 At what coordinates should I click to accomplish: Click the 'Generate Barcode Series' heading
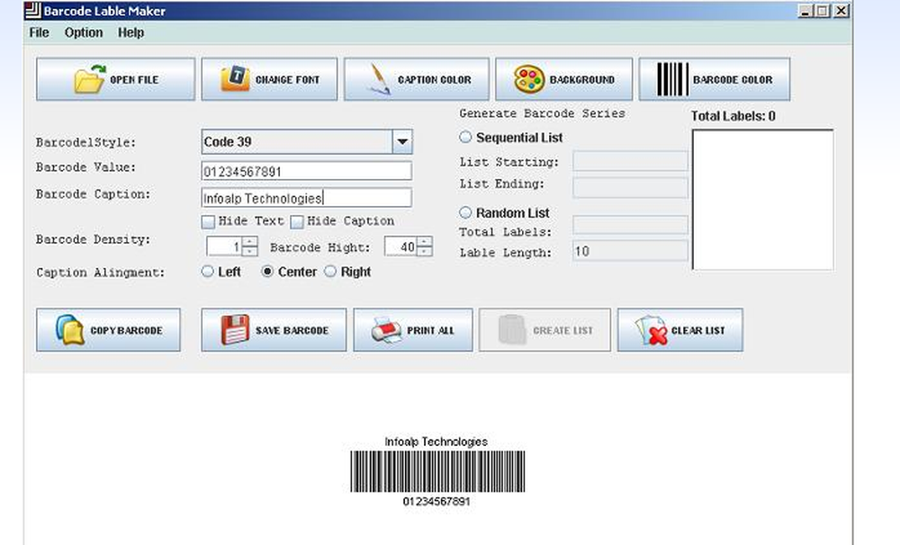[x=542, y=113]
